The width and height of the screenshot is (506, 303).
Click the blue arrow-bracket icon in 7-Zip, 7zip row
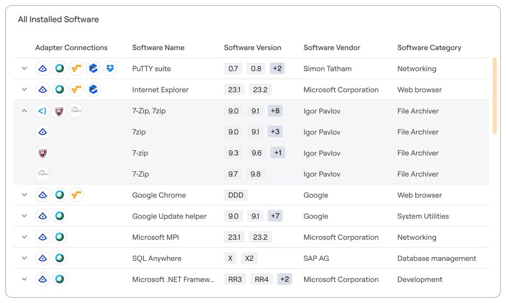pyautogui.click(x=43, y=111)
